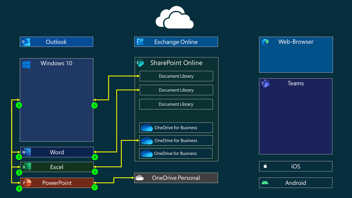The image size is (352, 198).
Task: Click the green circle numbered 1
Action: pos(95,188)
